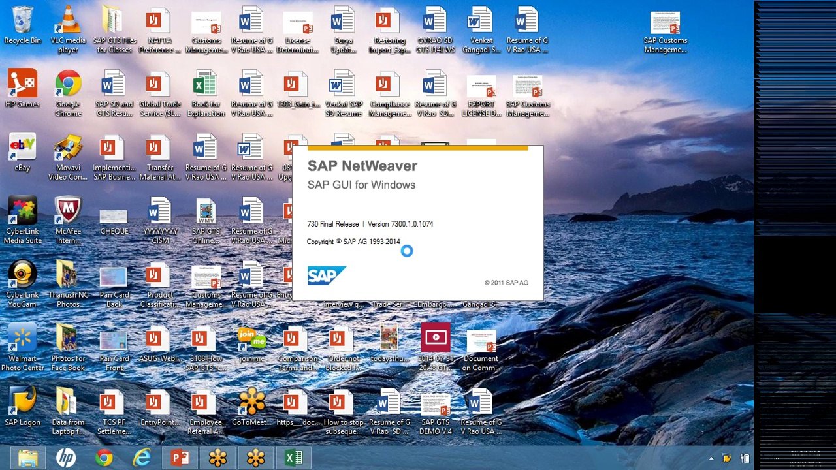Launch Internet Explorer from the taskbar
Image resolution: width=836 pixels, height=470 pixels.
(142, 458)
